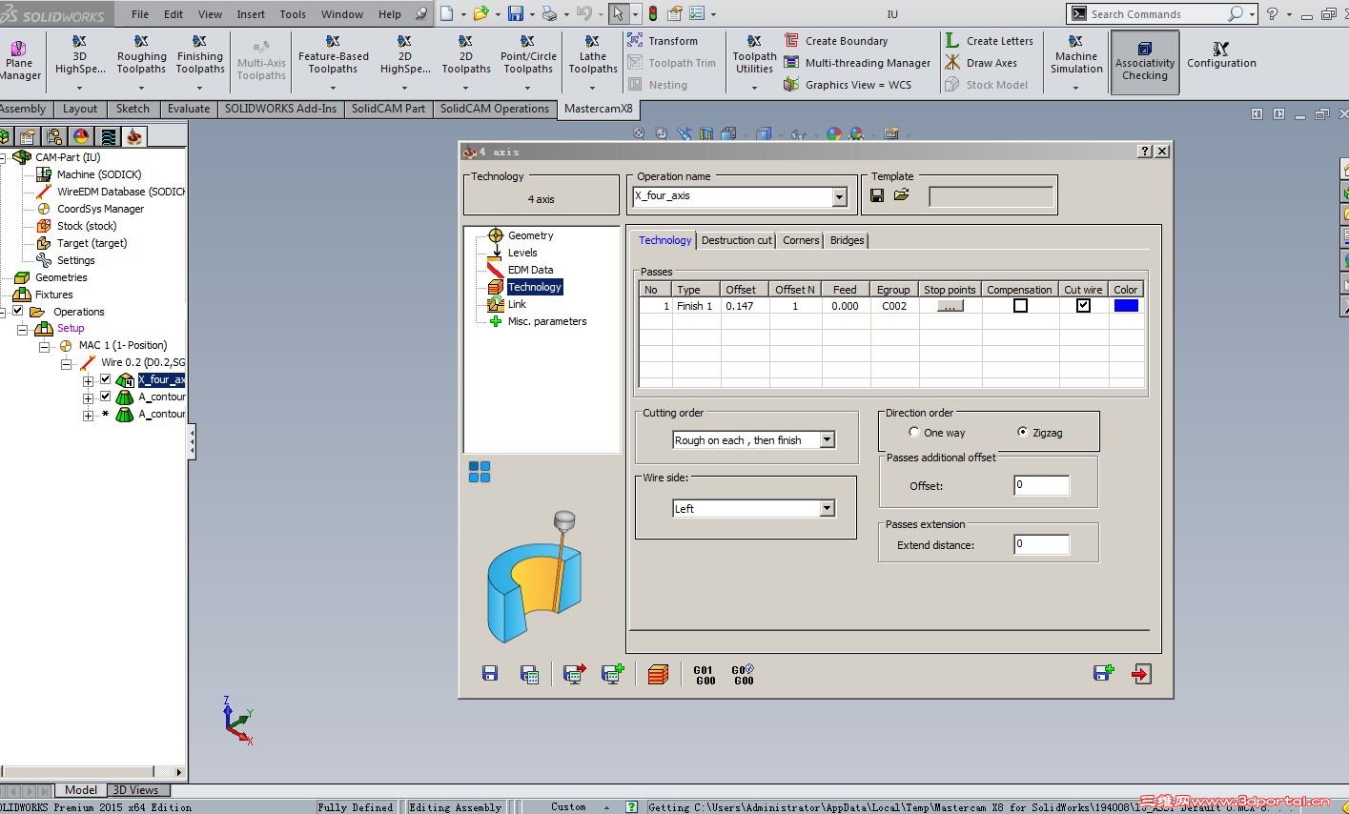
Task: Collapse the Wire 0.2 tree node
Action: coord(66,363)
